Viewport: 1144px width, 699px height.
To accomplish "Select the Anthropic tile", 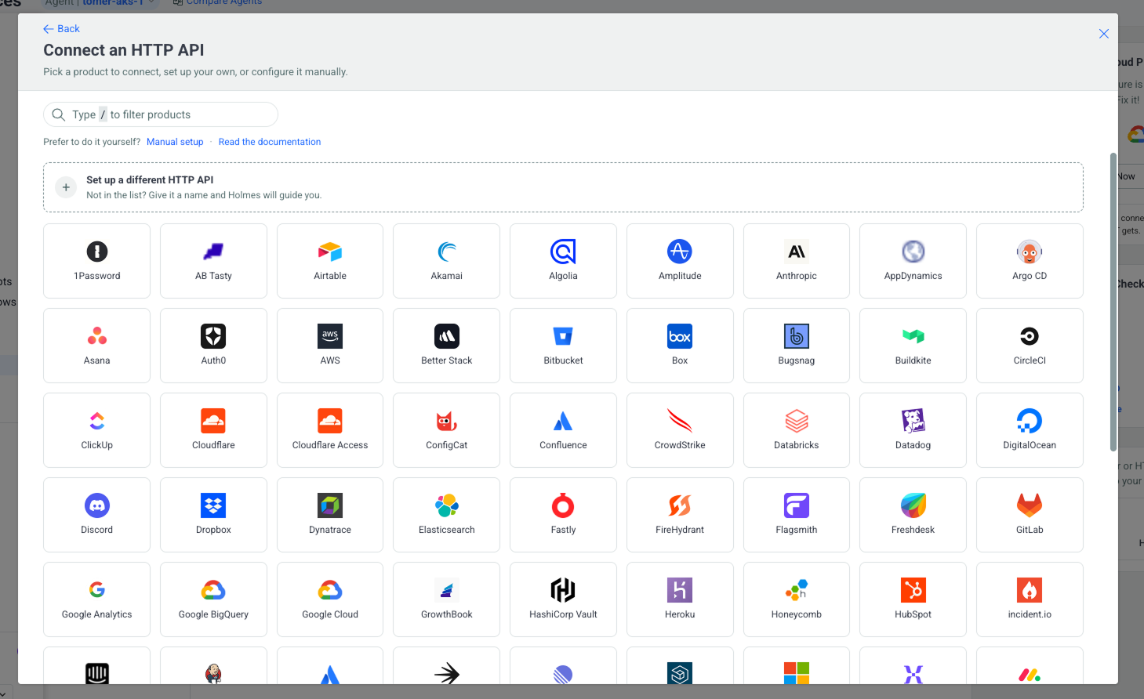I will coord(797,261).
